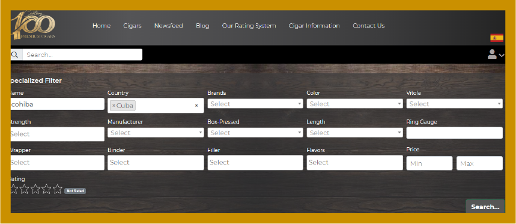The height and width of the screenshot is (224, 516).
Task: Open the Contact Us page
Action: click(x=369, y=26)
